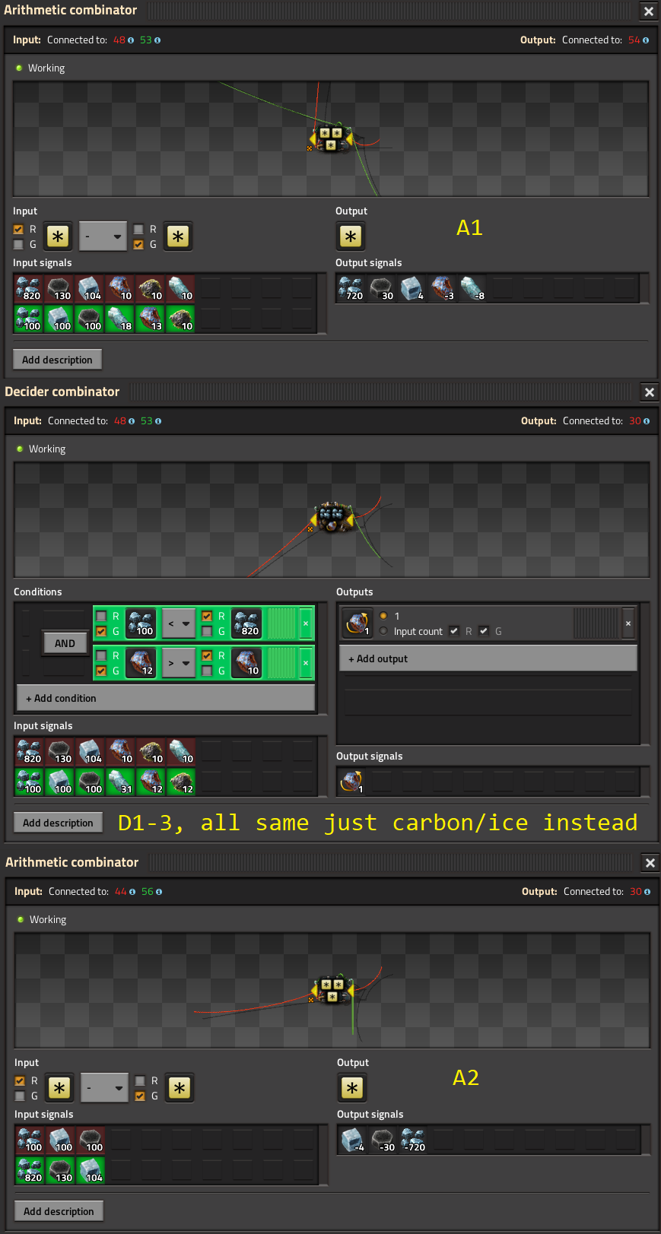
Task: Open the minus operator dropdown in A2
Action: point(104,1088)
